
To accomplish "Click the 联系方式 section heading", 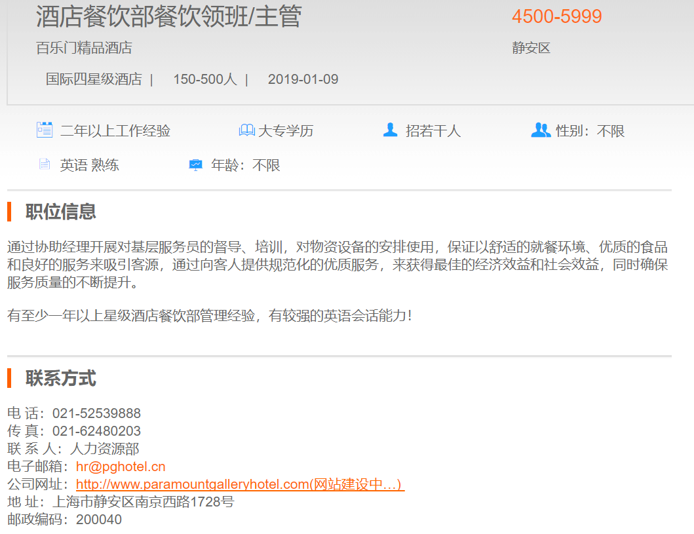I will [x=60, y=378].
